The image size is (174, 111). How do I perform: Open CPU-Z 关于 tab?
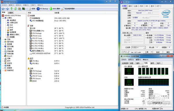coord(158,6)
